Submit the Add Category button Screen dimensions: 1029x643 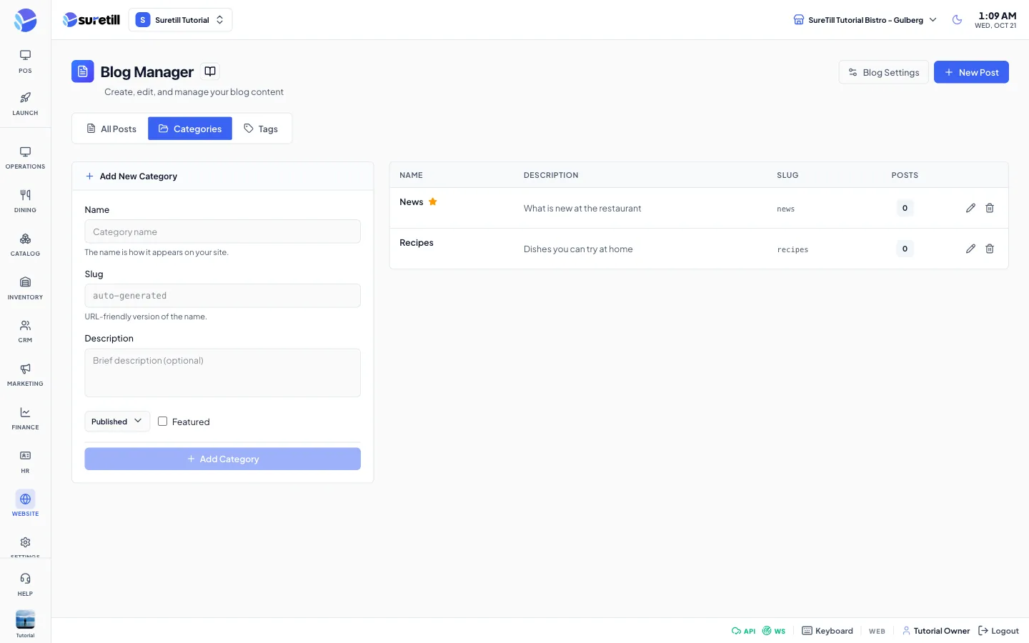click(223, 459)
